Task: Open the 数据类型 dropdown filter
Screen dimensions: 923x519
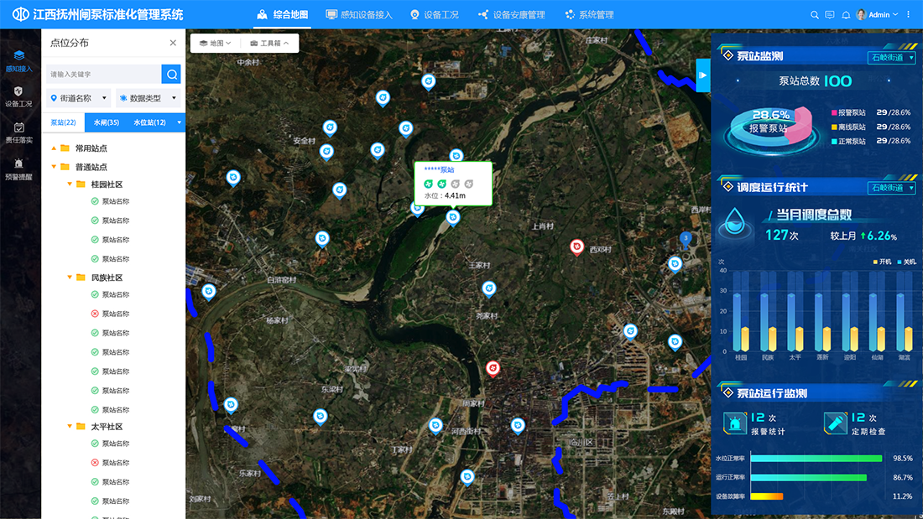Action: point(148,98)
